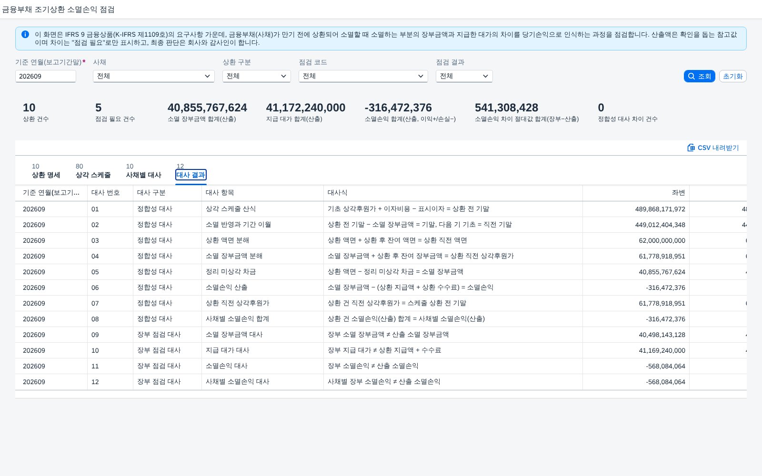The height and width of the screenshot is (476, 762).
Task: Click the 541,308,428 difference KPI value
Action: [x=506, y=108]
